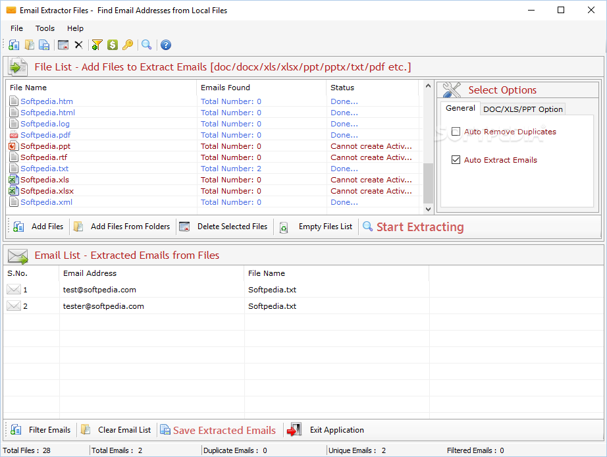Click the envelope icon in email row 2
This screenshot has height=457, width=607.
tap(14, 306)
